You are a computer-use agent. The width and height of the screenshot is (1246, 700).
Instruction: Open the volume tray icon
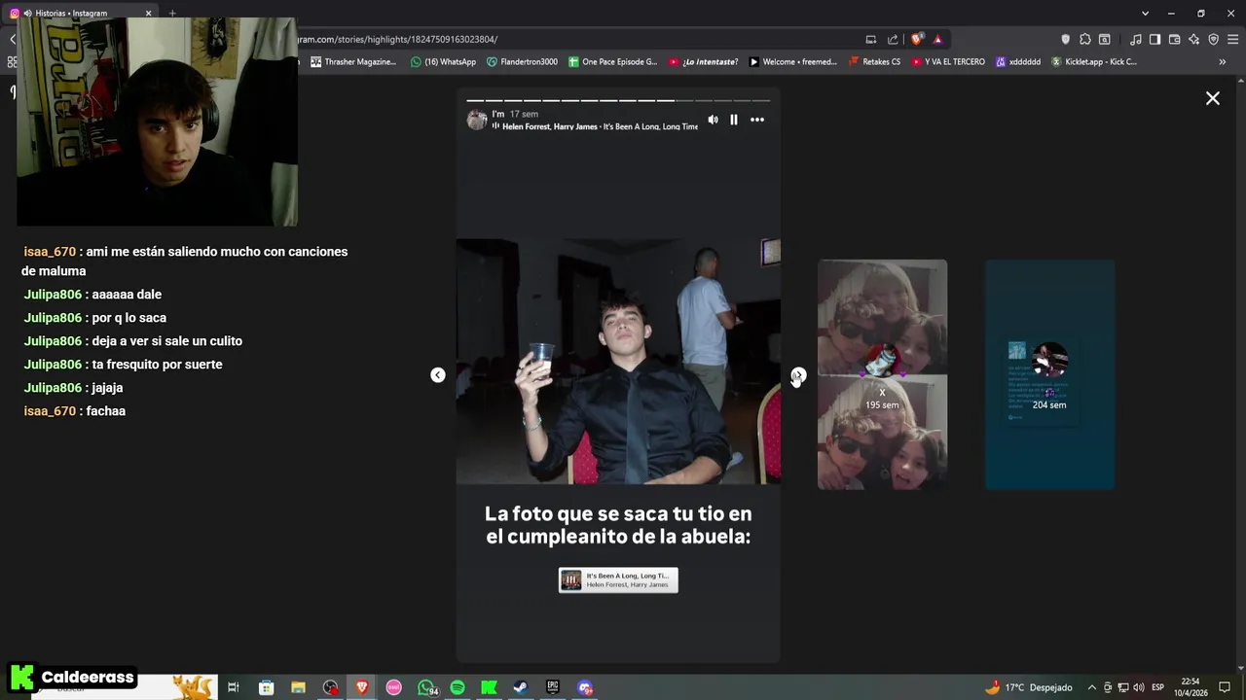1139,687
